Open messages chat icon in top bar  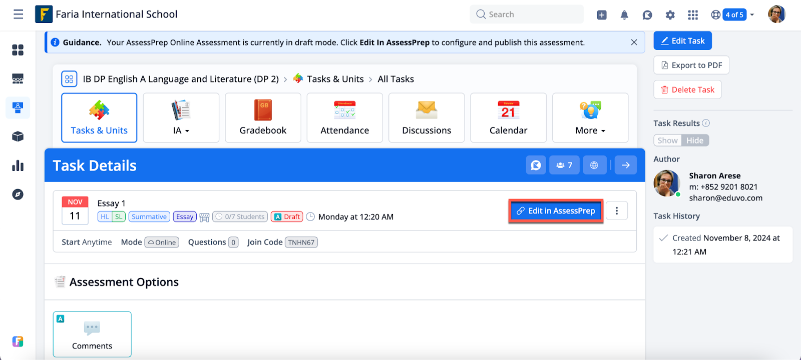point(647,15)
